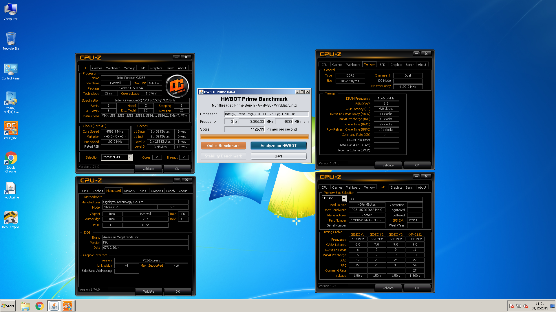Select Google Chrome desktop shortcut
Viewport: 556px width, 312px height.
pos(11,162)
